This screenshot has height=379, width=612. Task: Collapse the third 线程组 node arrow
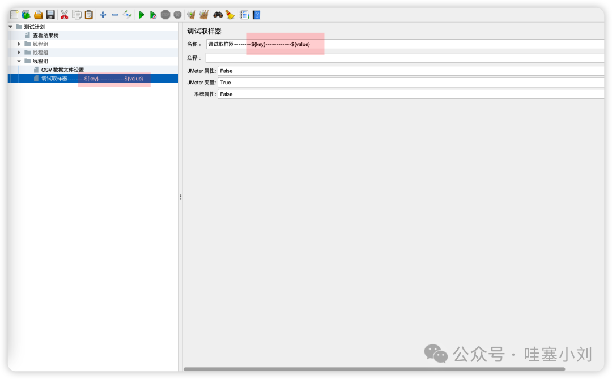point(19,61)
